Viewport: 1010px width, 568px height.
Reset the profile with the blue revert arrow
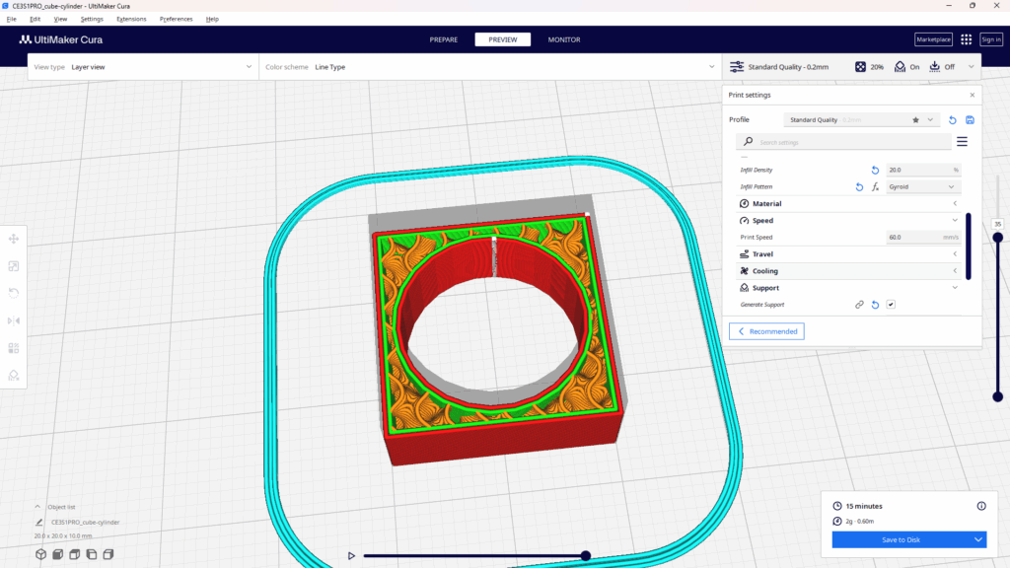(952, 119)
